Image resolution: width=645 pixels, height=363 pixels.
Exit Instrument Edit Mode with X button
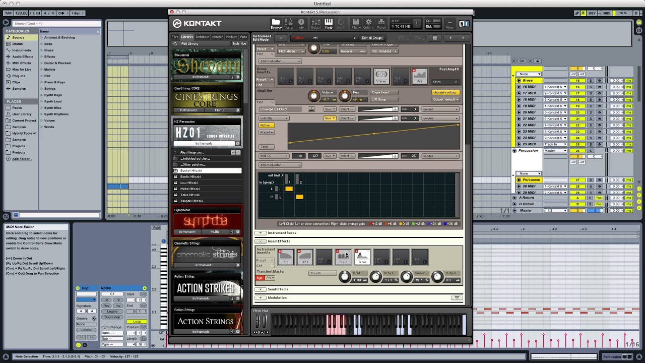281,38
